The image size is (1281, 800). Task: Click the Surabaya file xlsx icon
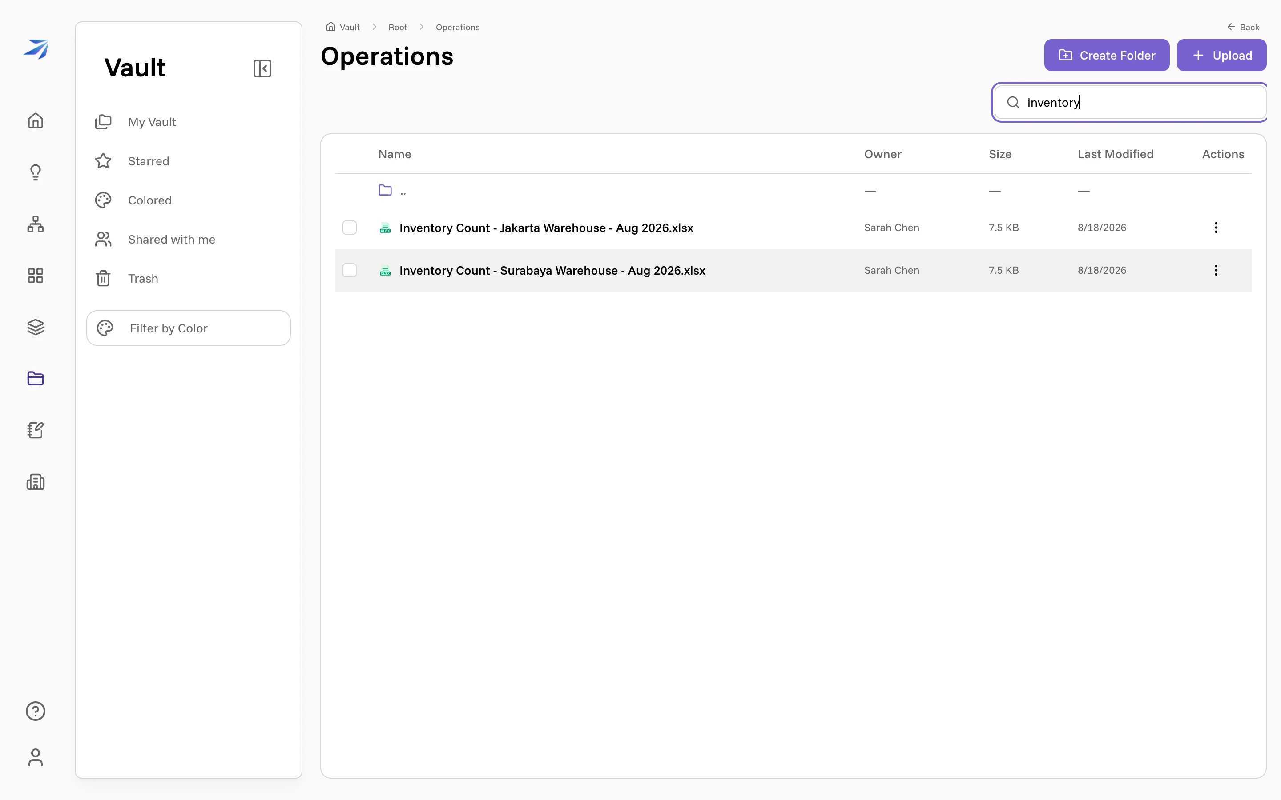385,270
